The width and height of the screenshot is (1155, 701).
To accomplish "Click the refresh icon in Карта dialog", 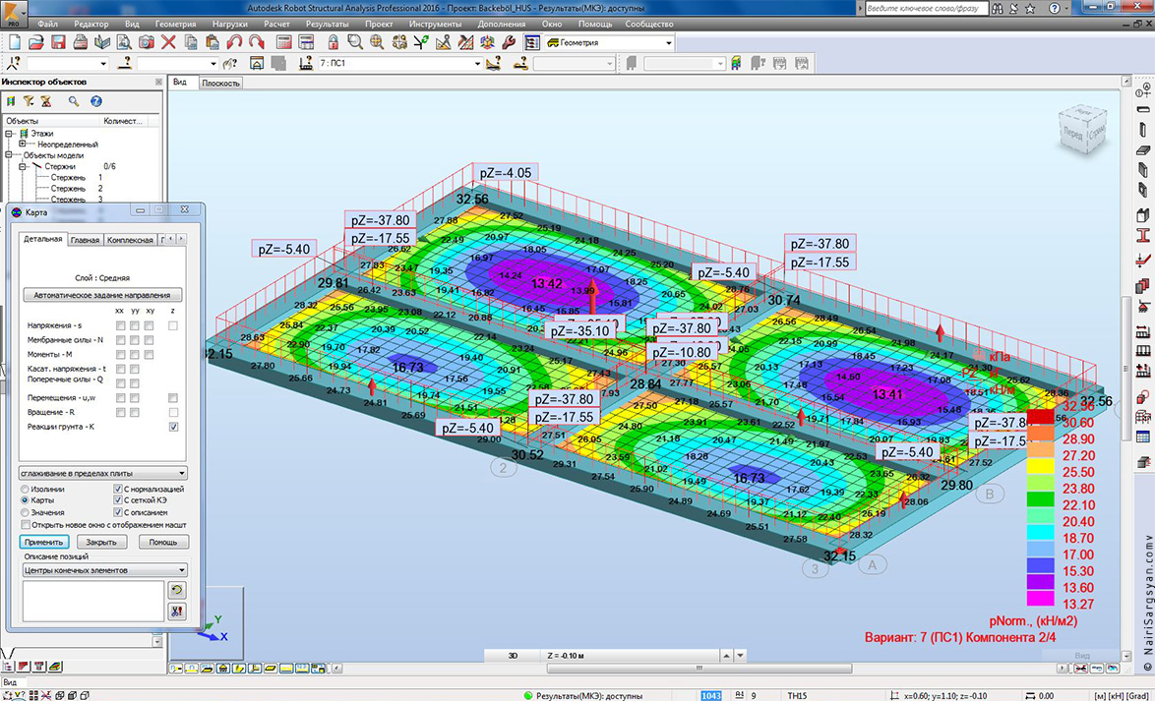I will tap(176, 589).
